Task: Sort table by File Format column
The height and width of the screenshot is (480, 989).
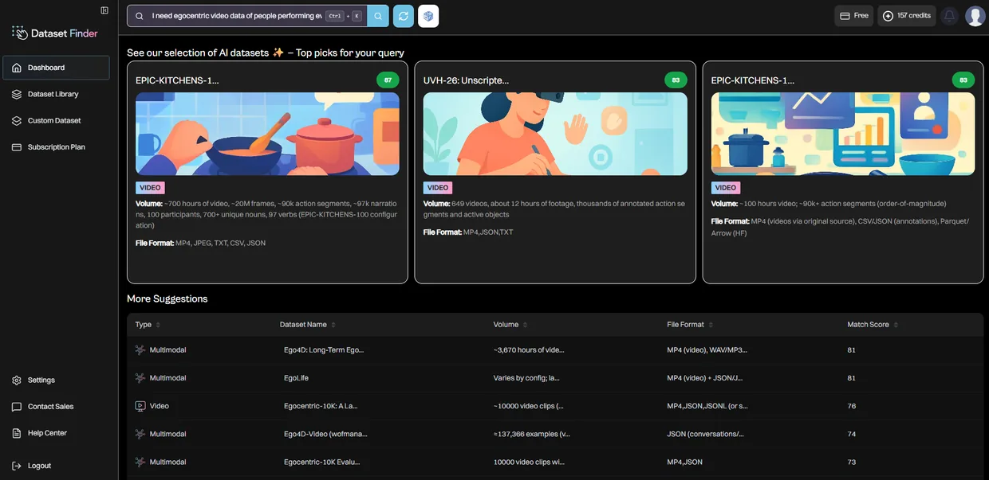Action: (x=690, y=325)
